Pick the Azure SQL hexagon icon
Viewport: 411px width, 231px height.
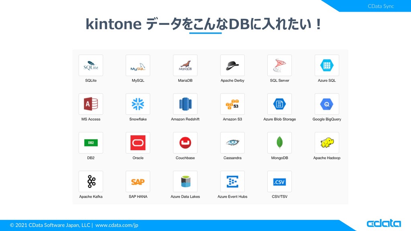click(x=327, y=65)
